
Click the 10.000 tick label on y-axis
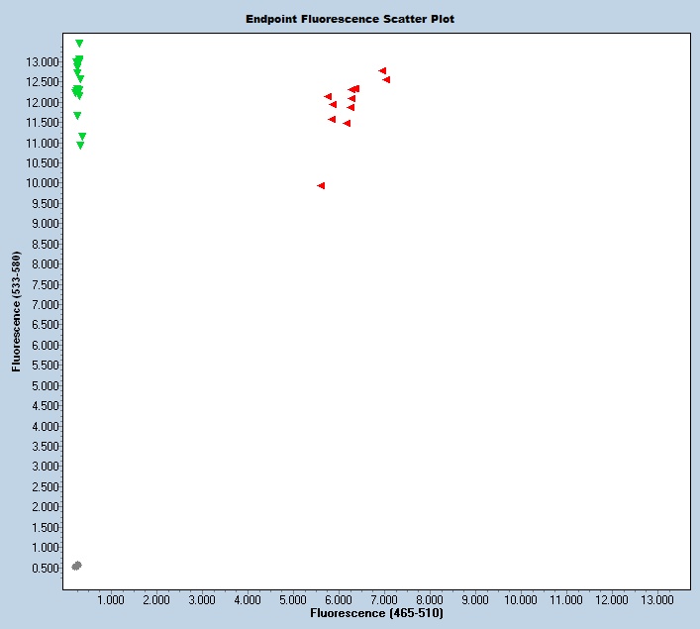tap(42, 183)
